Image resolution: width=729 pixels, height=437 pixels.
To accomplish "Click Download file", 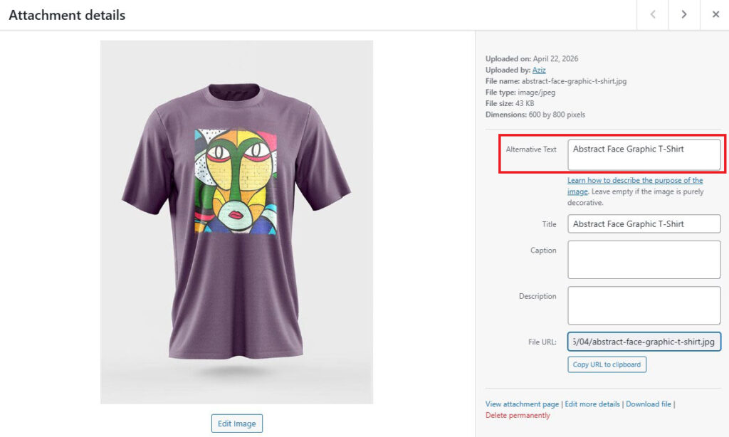I will (649, 404).
